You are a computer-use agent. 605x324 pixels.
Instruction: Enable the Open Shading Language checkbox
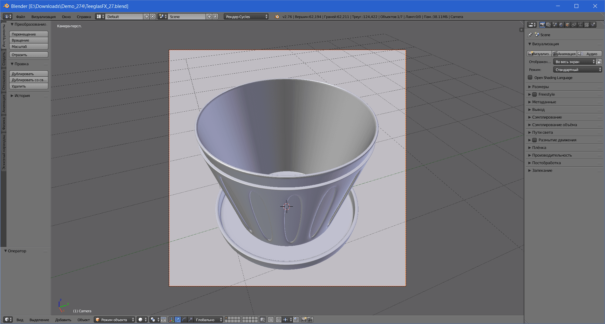530,78
